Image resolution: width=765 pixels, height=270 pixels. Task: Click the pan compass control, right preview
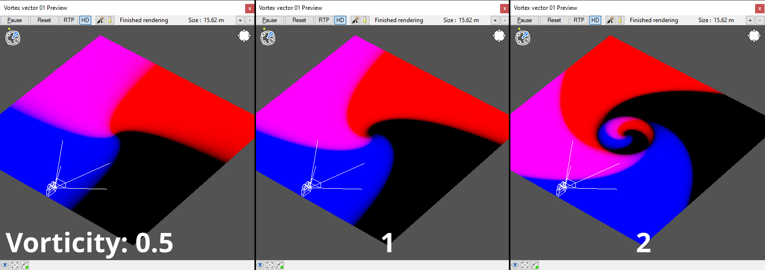[x=754, y=36]
